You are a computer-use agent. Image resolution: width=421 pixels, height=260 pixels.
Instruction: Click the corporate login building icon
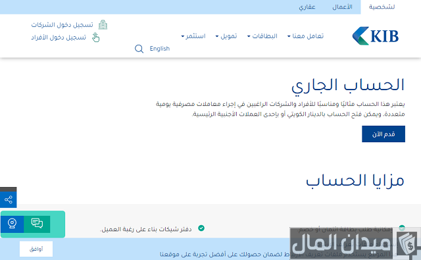(103, 25)
